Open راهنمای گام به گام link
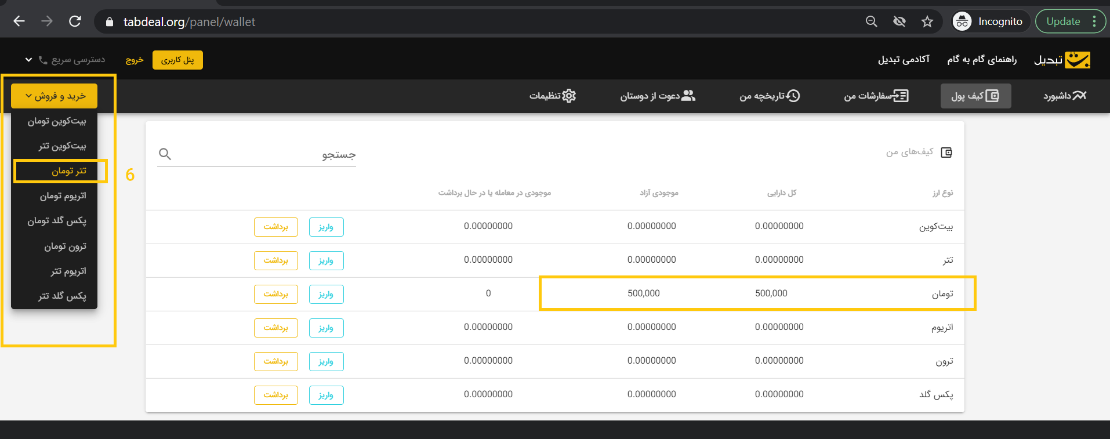Image resolution: width=1110 pixels, height=439 pixels. (982, 60)
